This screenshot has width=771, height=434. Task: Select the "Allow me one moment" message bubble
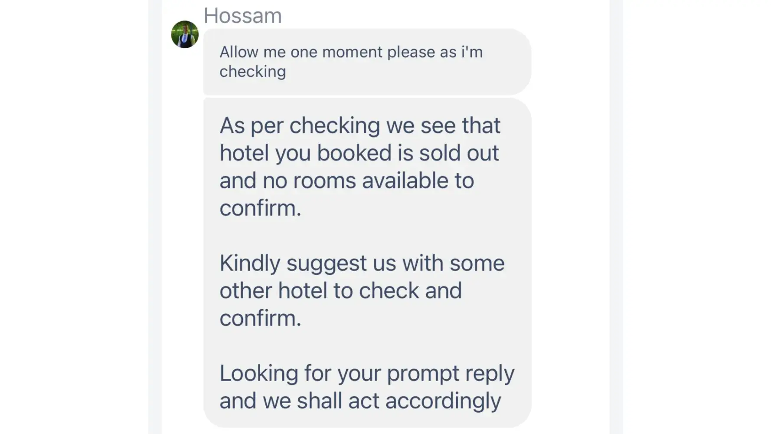tap(366, 62)
